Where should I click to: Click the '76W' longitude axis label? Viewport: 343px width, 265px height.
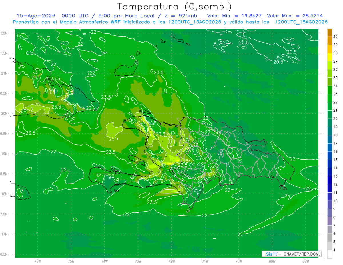click(x=38, y=261)
